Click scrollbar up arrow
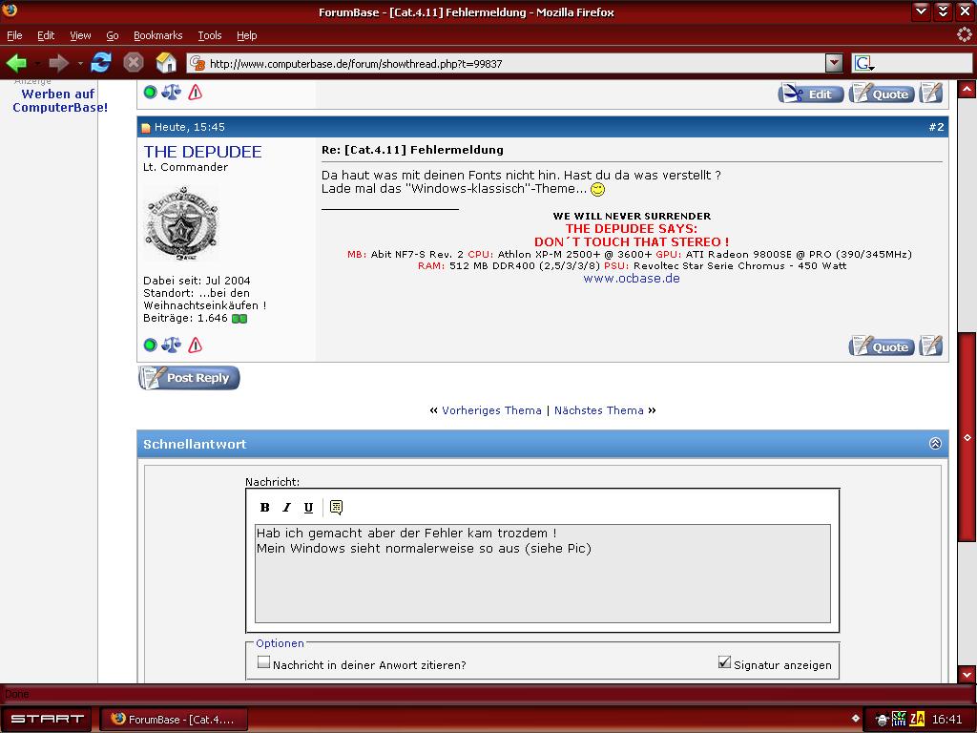Viewport: 977px width, 733px height. [x=967, y=90]
